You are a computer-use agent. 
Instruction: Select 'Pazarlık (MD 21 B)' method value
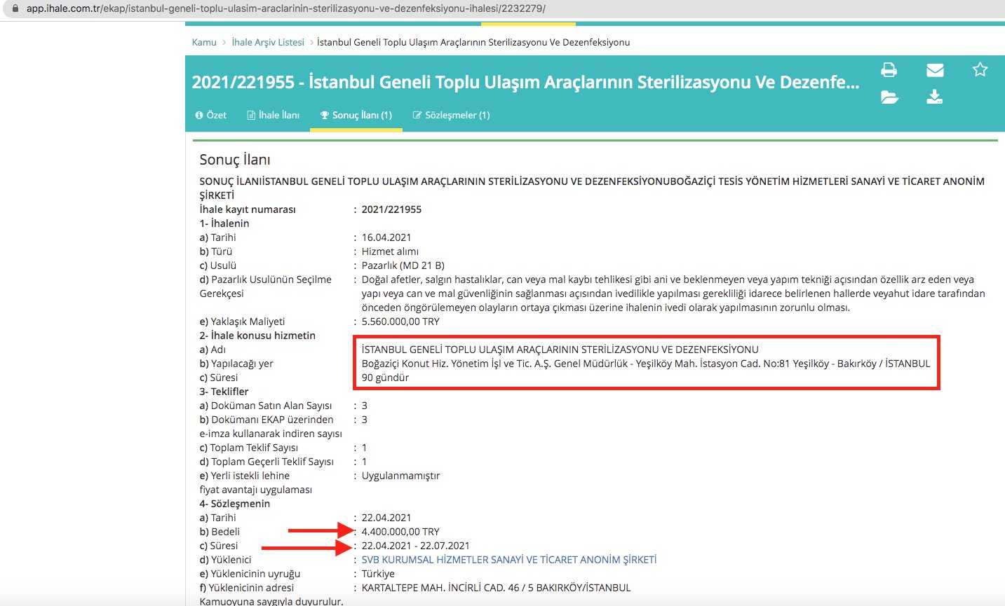click(x=403, y=266)
